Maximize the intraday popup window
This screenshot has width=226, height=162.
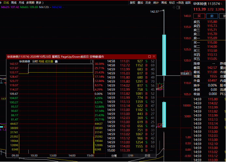click(149, 57)
